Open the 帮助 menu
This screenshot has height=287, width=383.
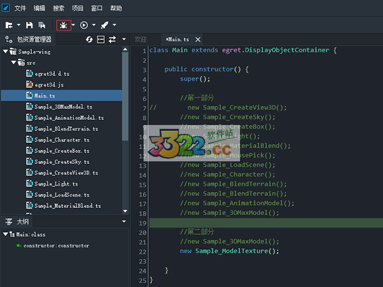116,8
